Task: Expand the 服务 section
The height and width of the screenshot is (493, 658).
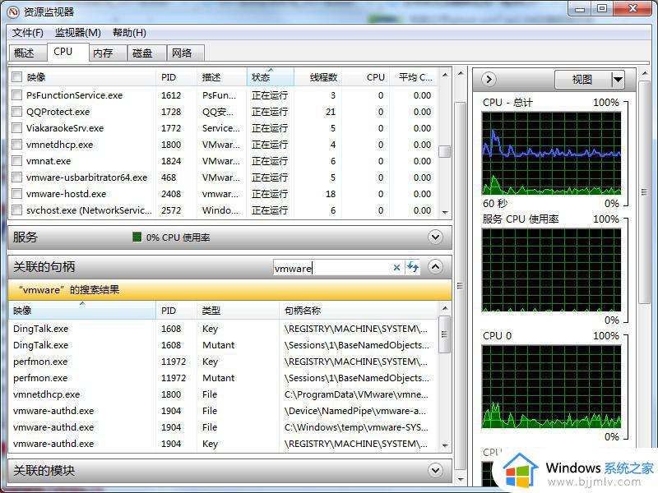Action: 436,237
